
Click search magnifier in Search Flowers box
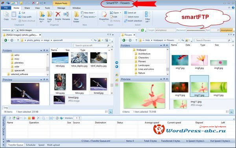click(229, 40)
